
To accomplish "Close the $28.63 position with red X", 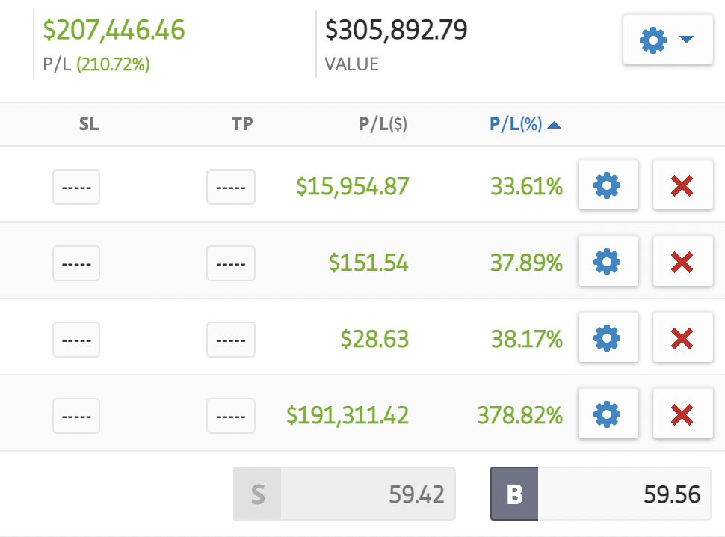I will pos(683,337).
